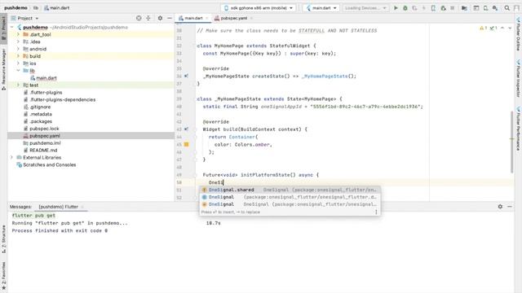This screenshot has height=293, width=522.
Task: Collapse all in Project panel
Action: [x=148, y=18]
